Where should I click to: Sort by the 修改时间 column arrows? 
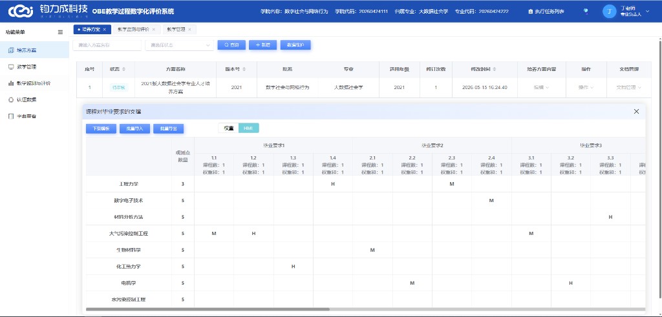[495, 69]
